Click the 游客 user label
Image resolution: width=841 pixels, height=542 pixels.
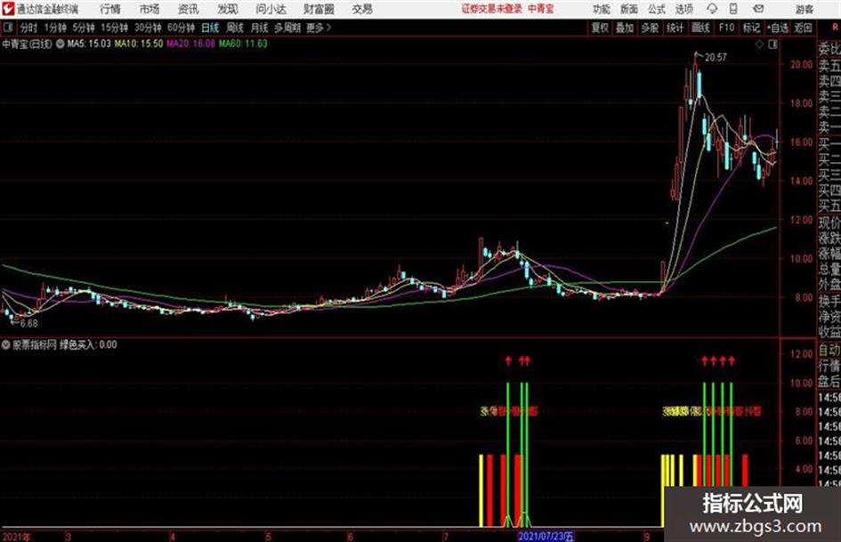tap(804, 9)
